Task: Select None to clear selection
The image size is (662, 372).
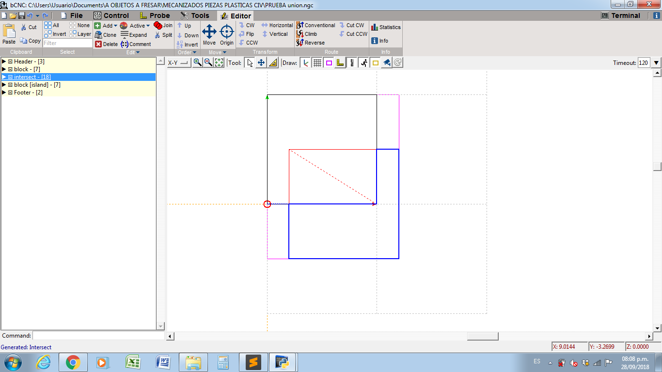Action: click(x=79, y=25)
